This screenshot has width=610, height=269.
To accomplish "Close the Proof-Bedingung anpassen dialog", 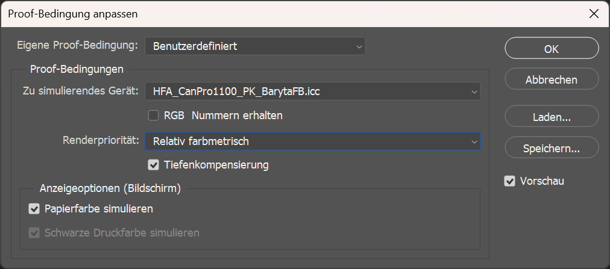I will pos(594,13).
